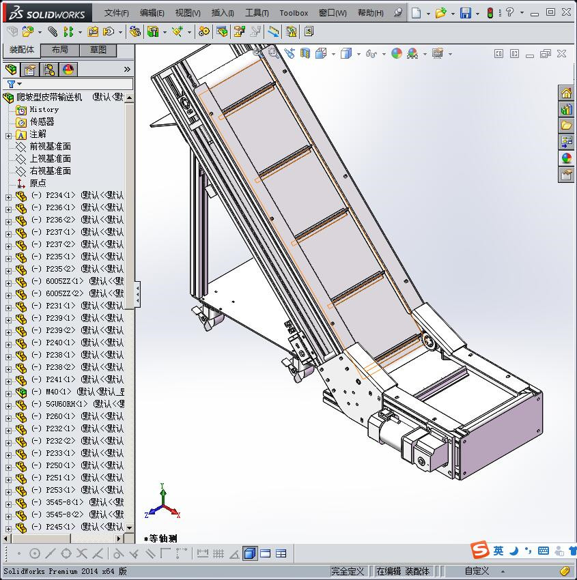Click the Apply Scene icon
This screenshot has height=580, width=577.
pyautogui.click(x=412, y=54)
